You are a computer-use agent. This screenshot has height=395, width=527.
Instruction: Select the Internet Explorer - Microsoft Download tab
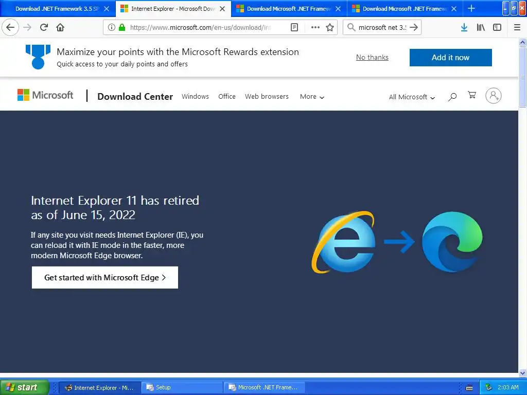click(x=173, y=9)
